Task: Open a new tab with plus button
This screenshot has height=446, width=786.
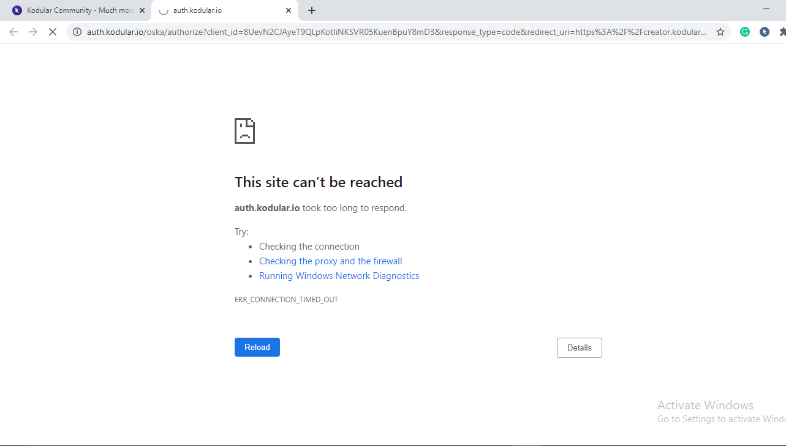Action: coord(312,10)
